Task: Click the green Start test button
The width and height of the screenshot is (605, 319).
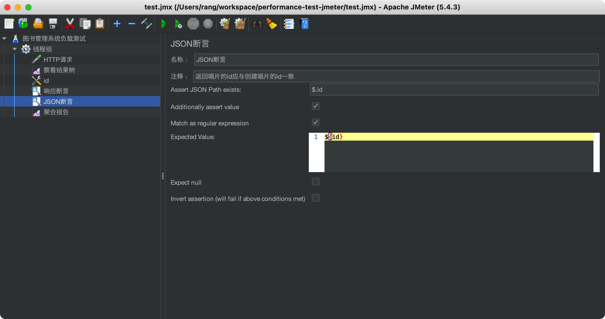Action: coord(164,24)
